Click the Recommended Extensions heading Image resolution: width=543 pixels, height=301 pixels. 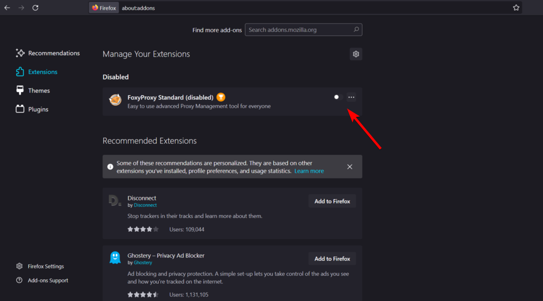point(150,141)
